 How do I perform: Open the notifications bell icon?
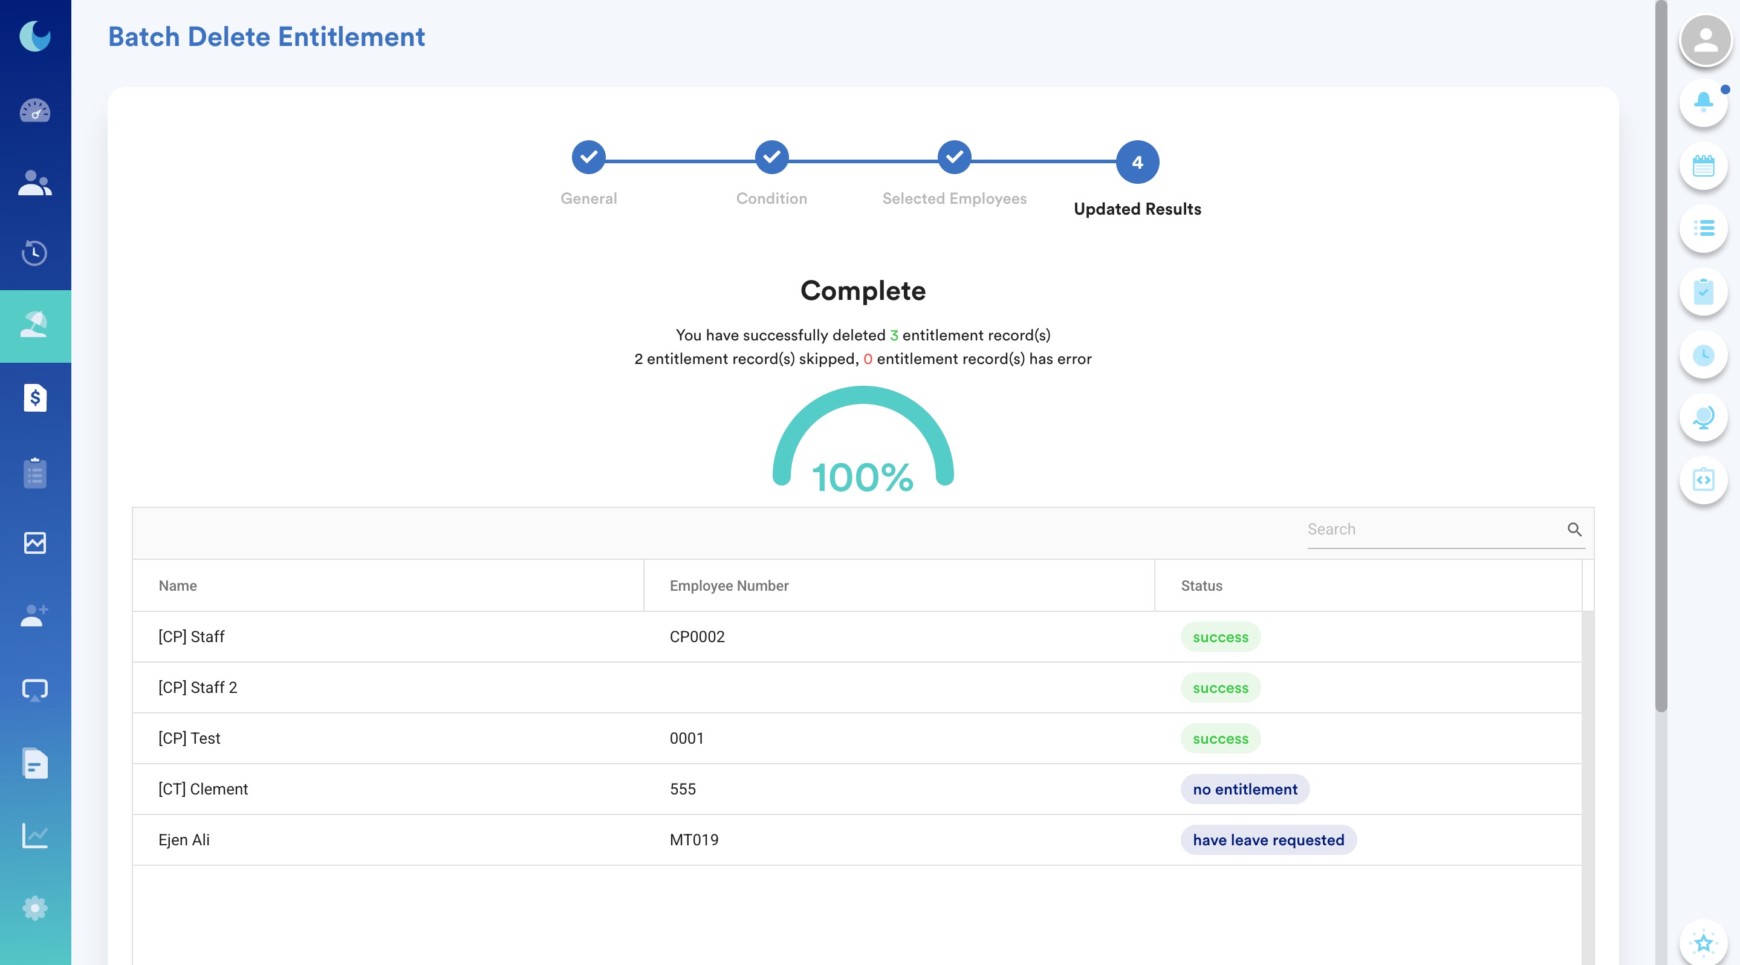(x=1704, y=103)
